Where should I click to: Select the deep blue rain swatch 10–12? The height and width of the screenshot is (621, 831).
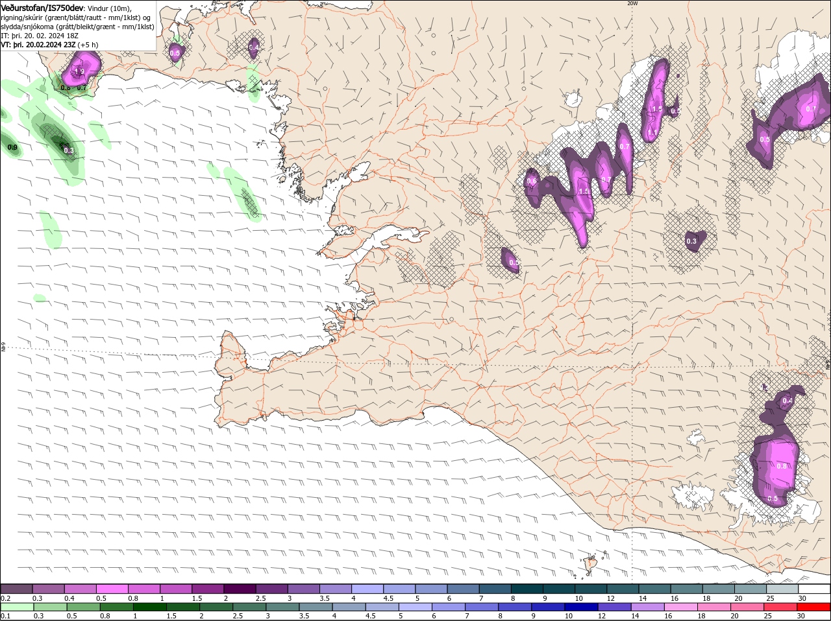pos(582,607)
